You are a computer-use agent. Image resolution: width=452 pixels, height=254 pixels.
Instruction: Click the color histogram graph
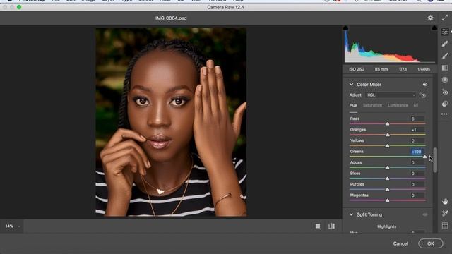[390, 46]
